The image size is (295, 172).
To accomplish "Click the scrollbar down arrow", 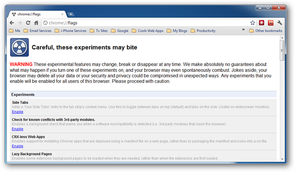I will coord(282,159).
